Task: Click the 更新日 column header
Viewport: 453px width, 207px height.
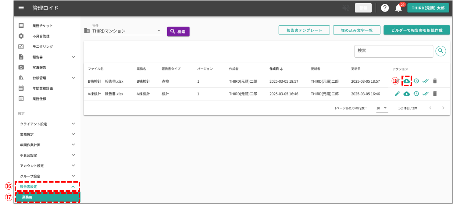Action: [356, 69]
